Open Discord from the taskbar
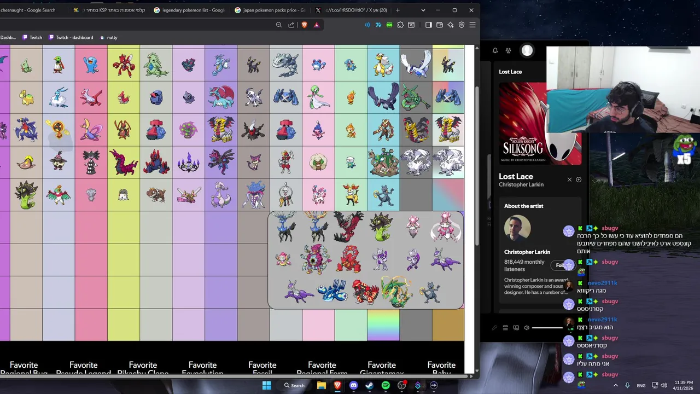 [x=353, y=385]
